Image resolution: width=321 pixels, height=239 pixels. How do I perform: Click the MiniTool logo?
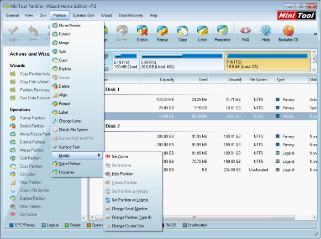(297, 15)
